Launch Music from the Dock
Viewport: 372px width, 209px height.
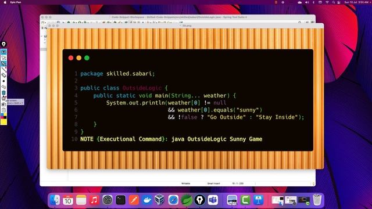[94, 200]
